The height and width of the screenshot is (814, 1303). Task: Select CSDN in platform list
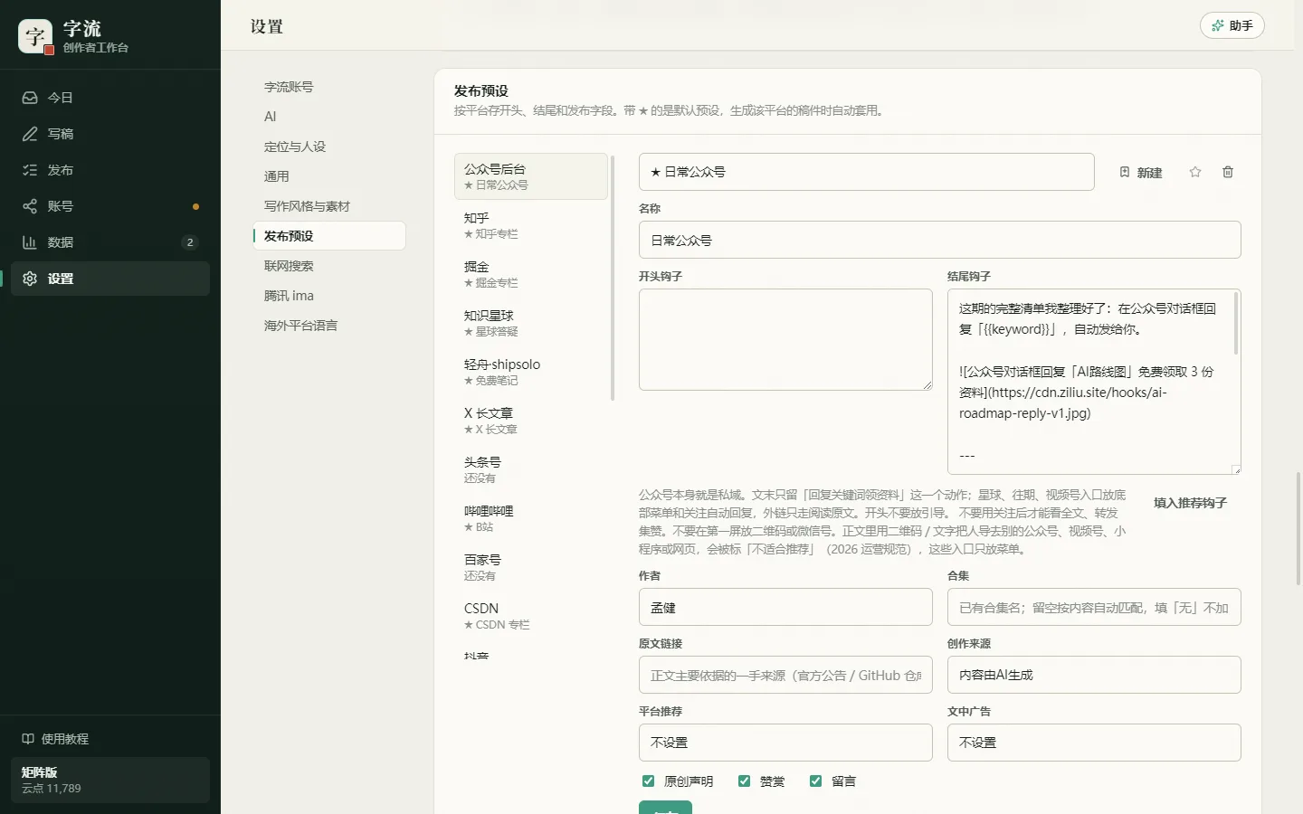pyautogui.click(x=531, y=616)
